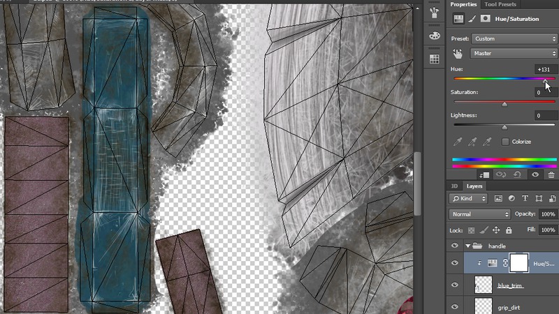Viewport: 559px width, 314px height.
Task: Select the grip_dirt layer thumbnail
Action: [484, 306]
